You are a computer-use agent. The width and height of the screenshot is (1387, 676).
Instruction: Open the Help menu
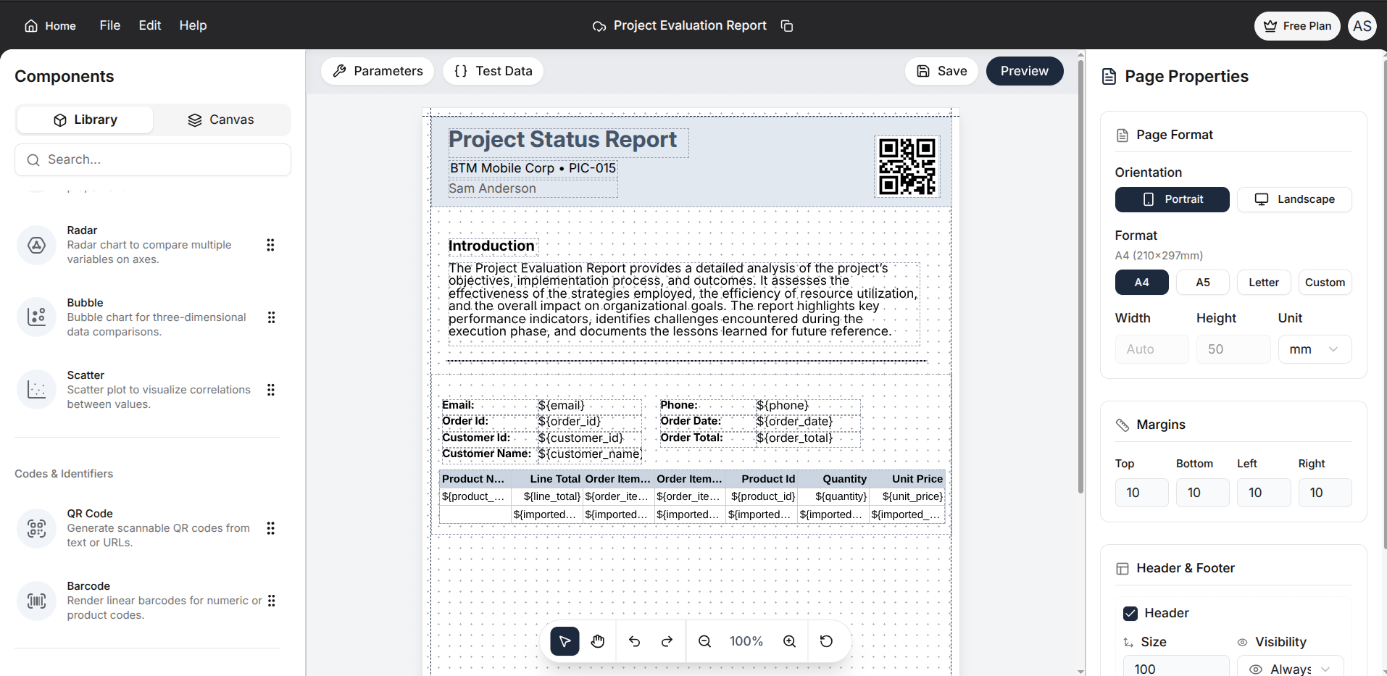pyautogui.click(x=193, y=25)
